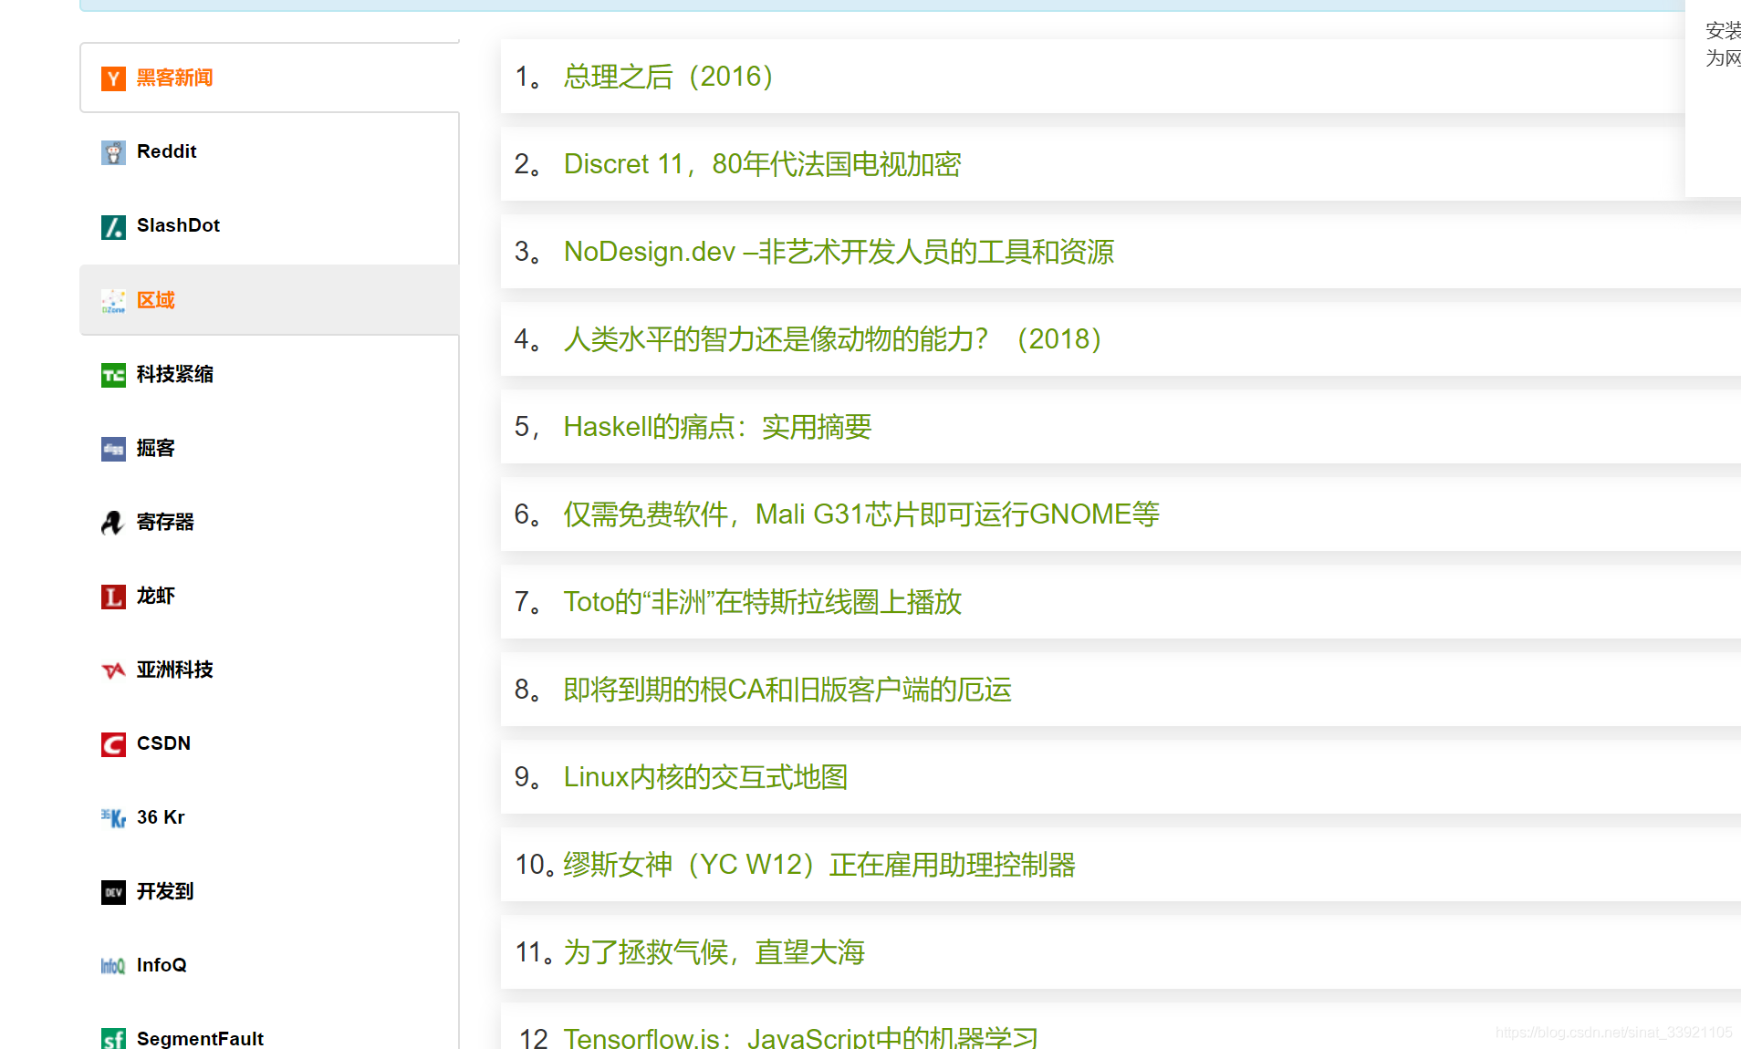The height and width of the screenshot is (1049, 1741).
Task: Select the 区域 sidebar tab
Action: click(269, 300)
